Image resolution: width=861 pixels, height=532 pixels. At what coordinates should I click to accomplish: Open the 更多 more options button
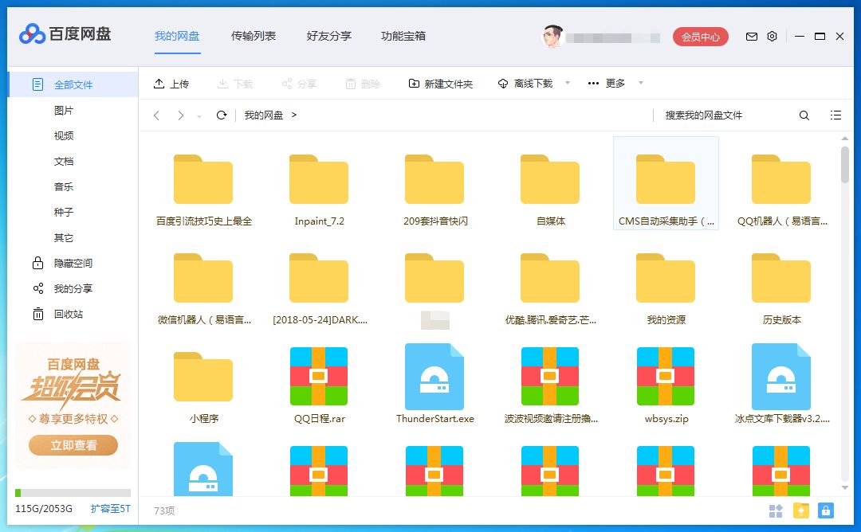point(606,84)
